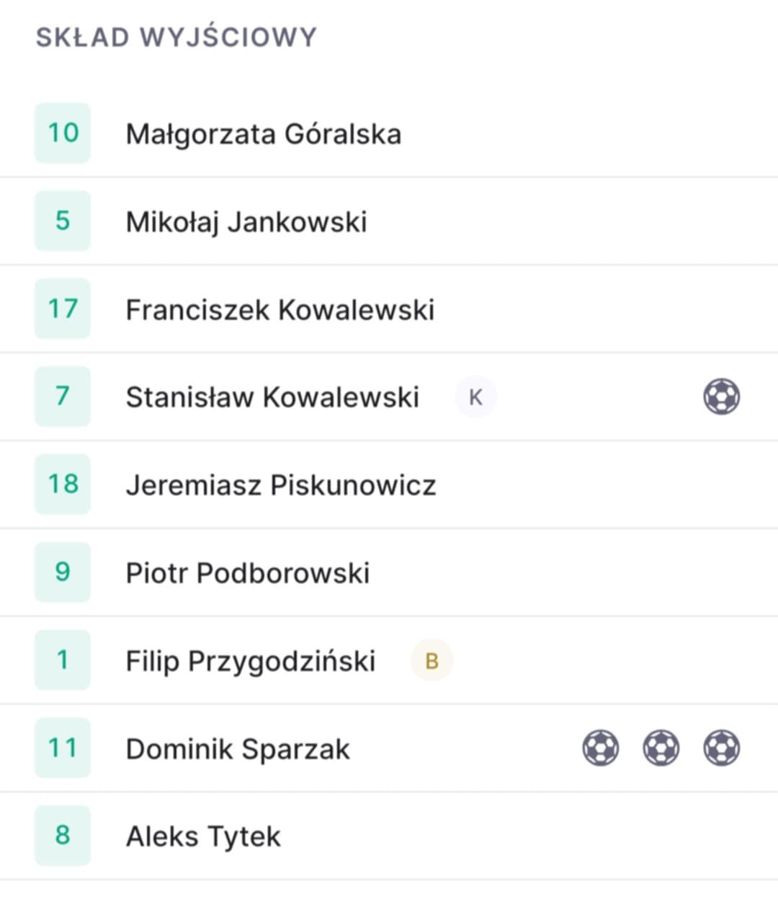This screenshot has width=778, height=905.
Task: Click the Skład wyjściowy section header
Action: [x=176, y=37]
